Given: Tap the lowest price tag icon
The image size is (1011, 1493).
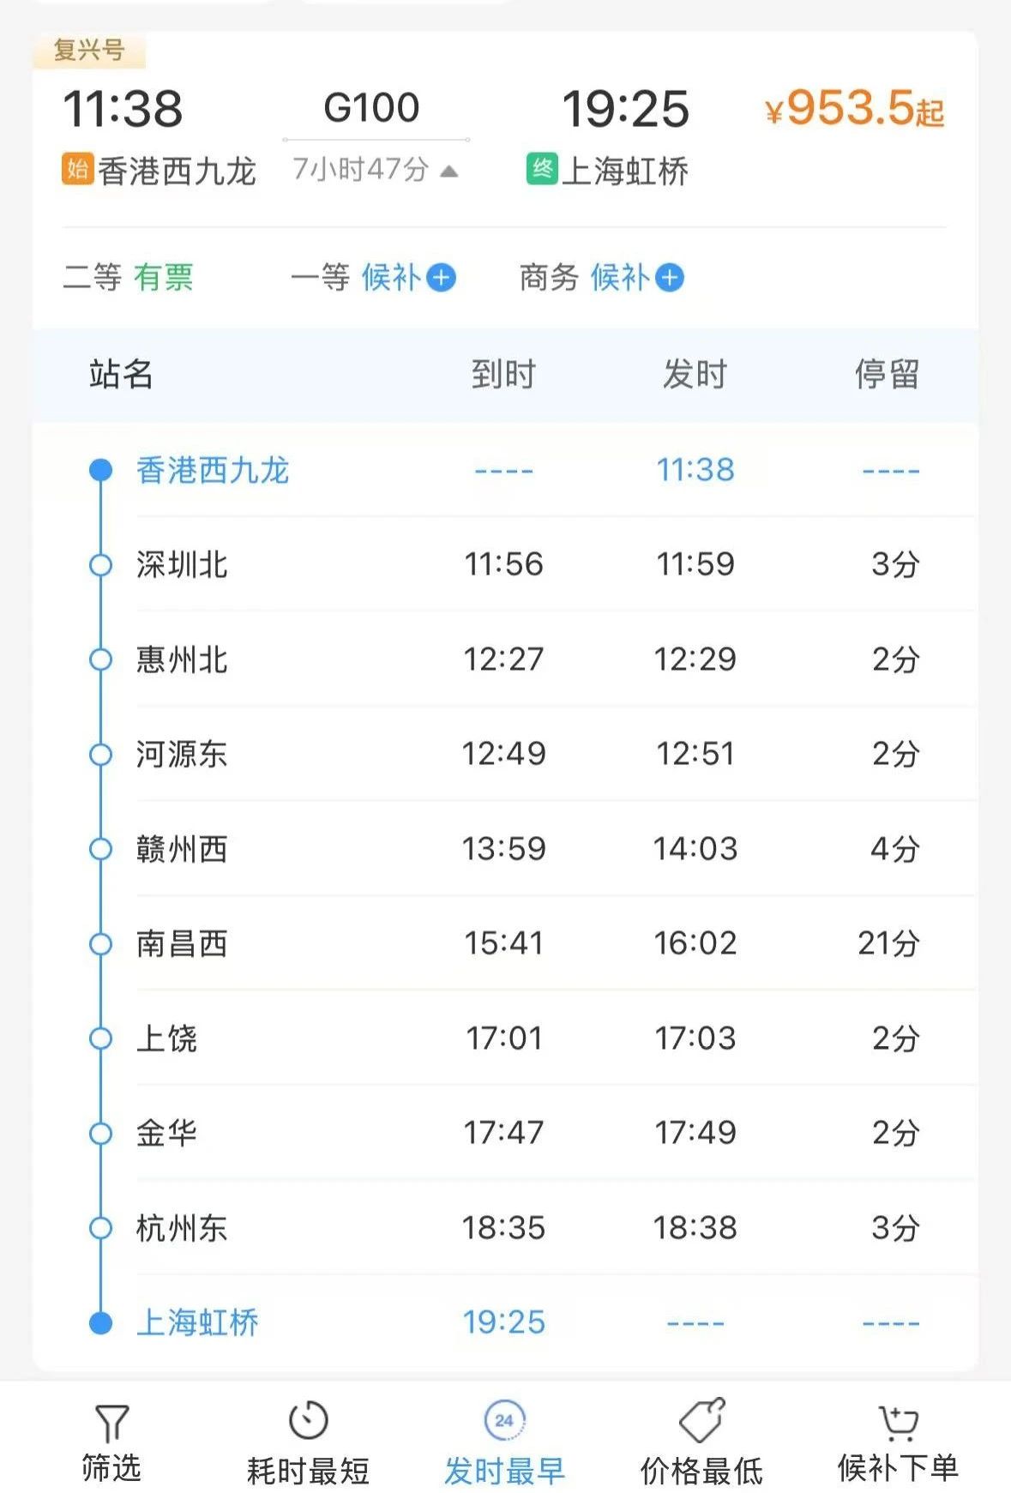Looking at the screenshot, I should coord(701,1420).
